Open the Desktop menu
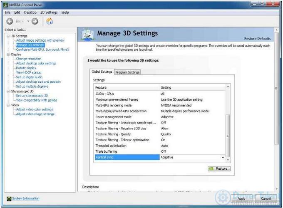 coord(30,12)
